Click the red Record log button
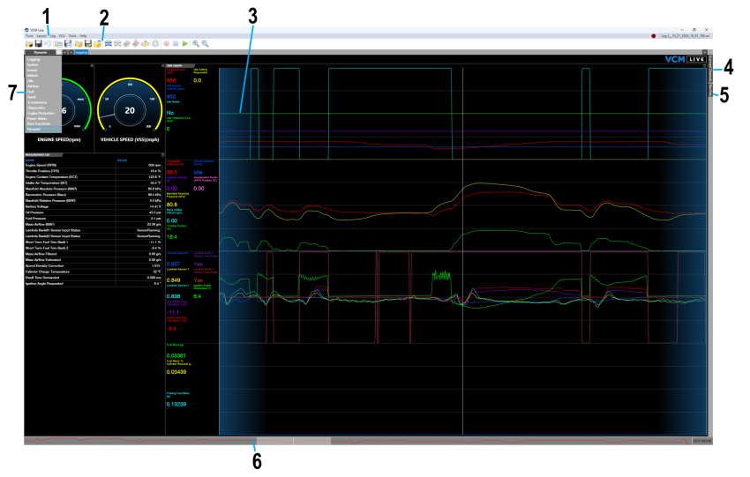 [166, 43]
